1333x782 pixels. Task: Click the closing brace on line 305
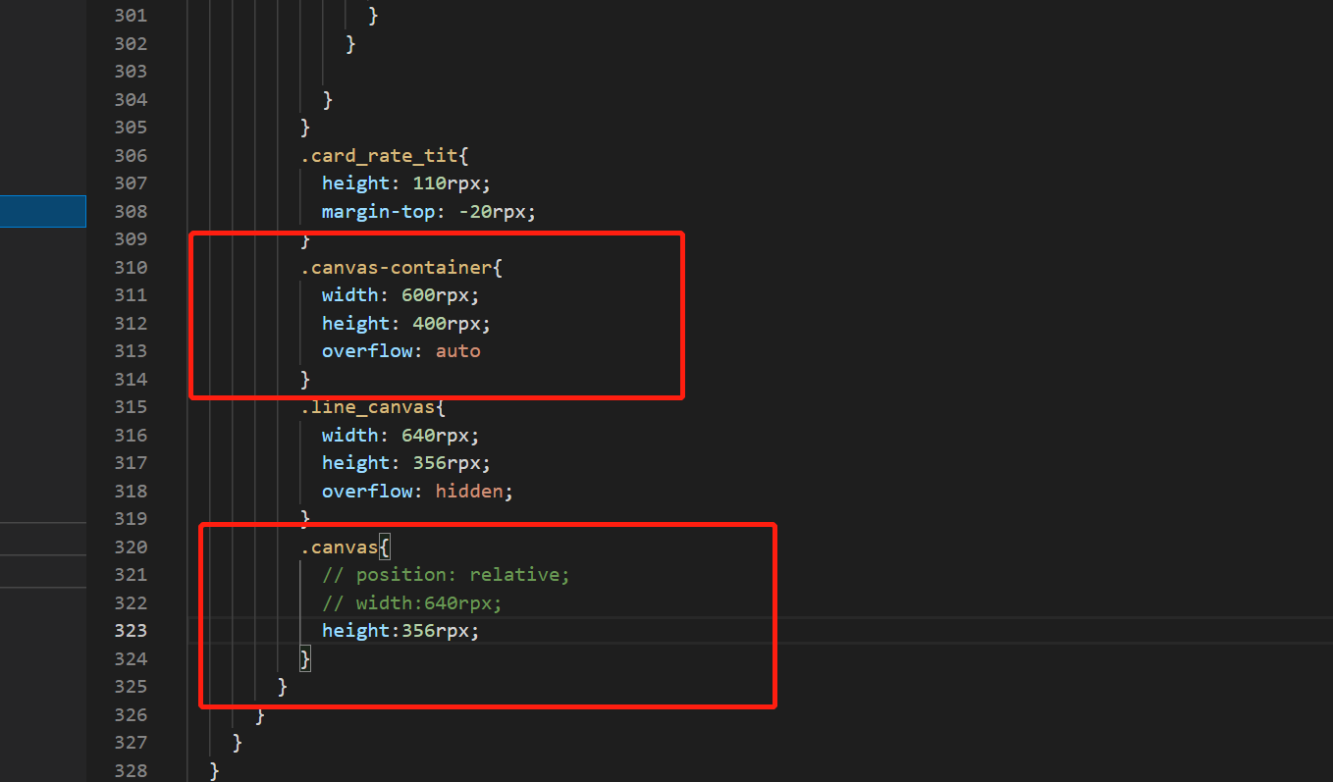[305, 127]
